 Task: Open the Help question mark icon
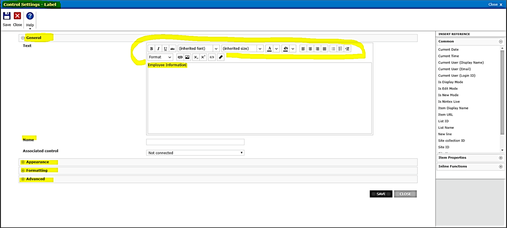point(30,16)
